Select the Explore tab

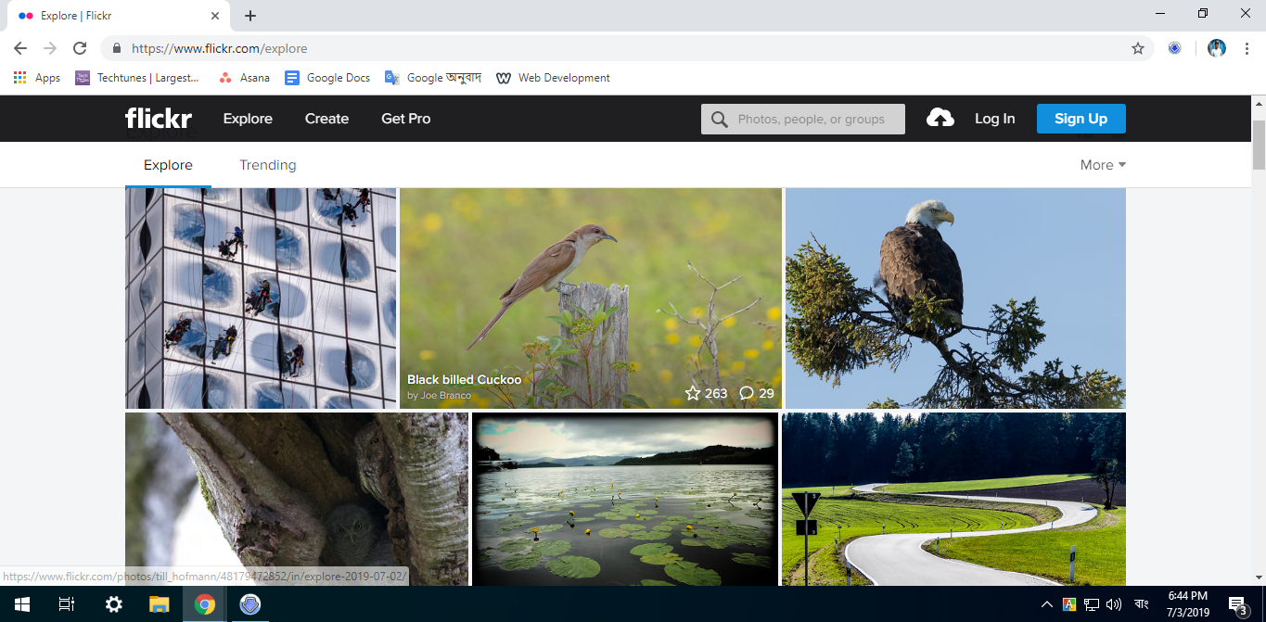click(168, 165)
